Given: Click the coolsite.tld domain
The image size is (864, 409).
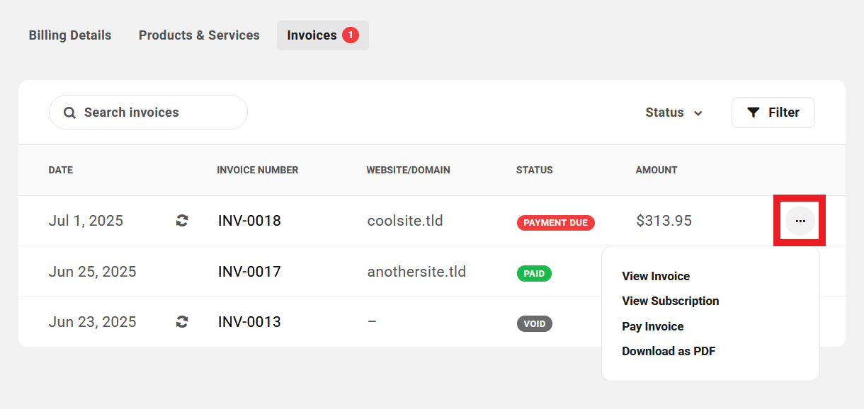Looking at the screenshot, I should (x=405, y=221).
